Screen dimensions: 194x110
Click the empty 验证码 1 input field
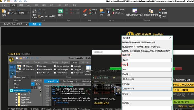(x=147, y=98)
